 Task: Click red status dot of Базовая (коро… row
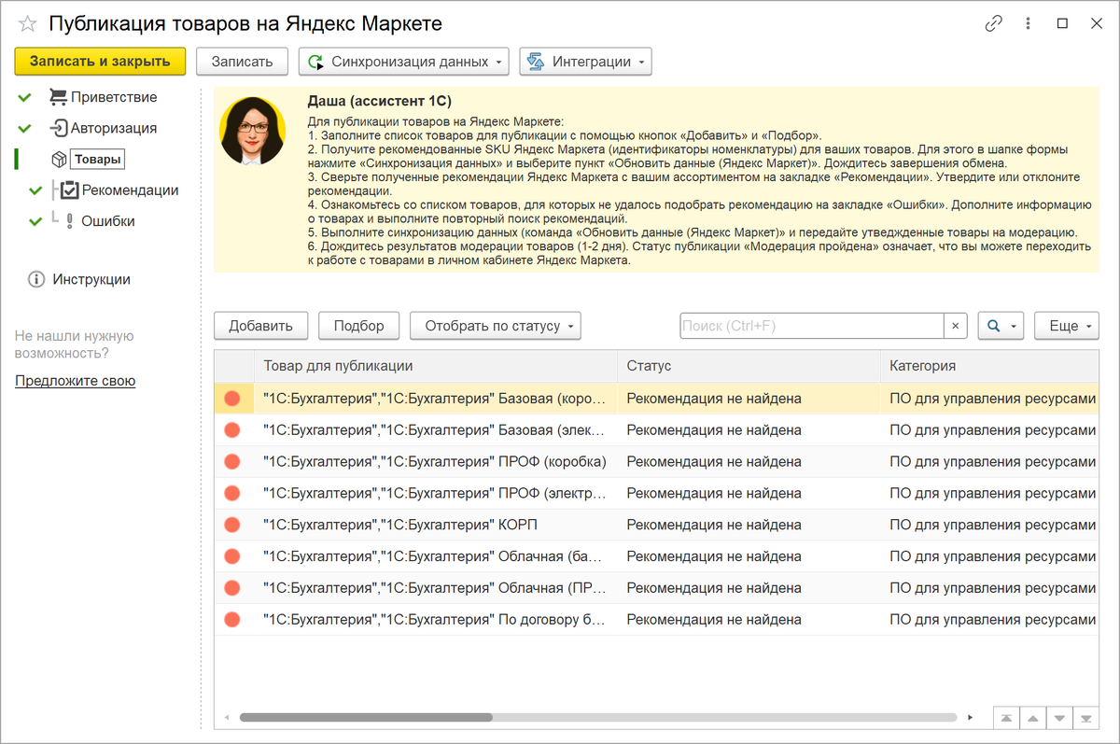click(x=232, y=399)
